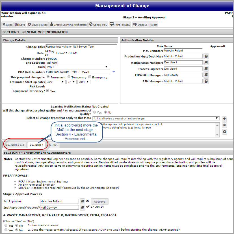Select the Temporary change radio button
This screenshot has width=234, height=234.
[69, 77]
